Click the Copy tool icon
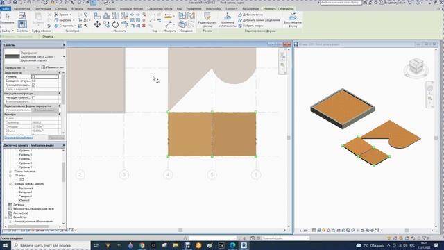This screenshot has width=444, height=250. tap(106, 25)
